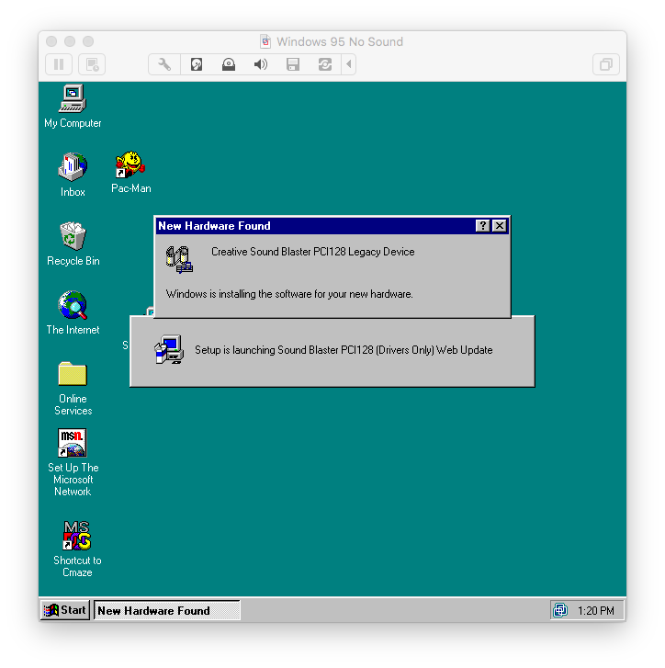This screenshot has width=665, height=668.
Task: Click the hard disk device icon
Action: pos(197,64)
